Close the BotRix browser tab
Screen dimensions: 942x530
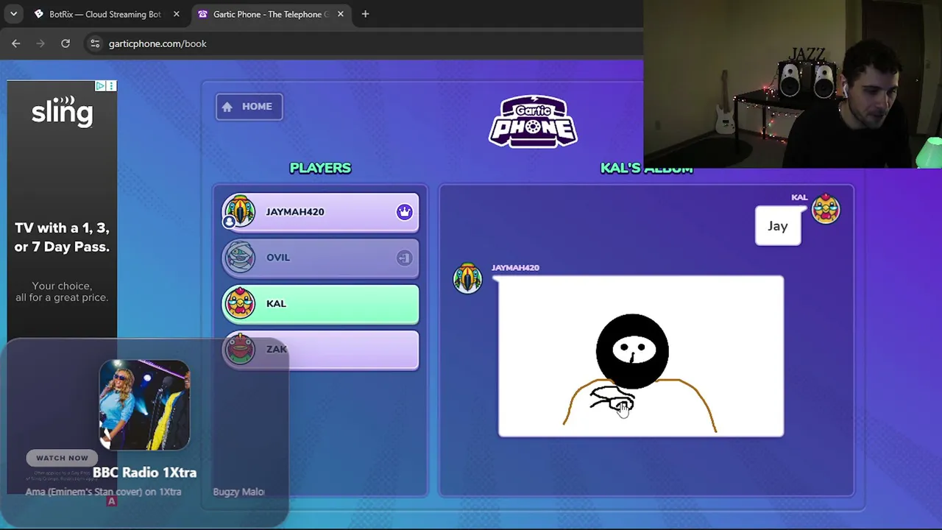(x=176, y=14)
